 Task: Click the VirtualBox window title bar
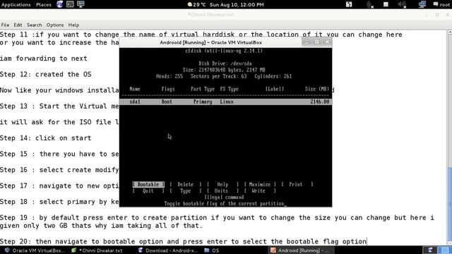210,42
